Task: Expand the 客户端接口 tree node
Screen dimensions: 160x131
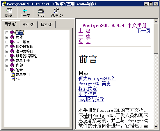Action: (7, 51)
